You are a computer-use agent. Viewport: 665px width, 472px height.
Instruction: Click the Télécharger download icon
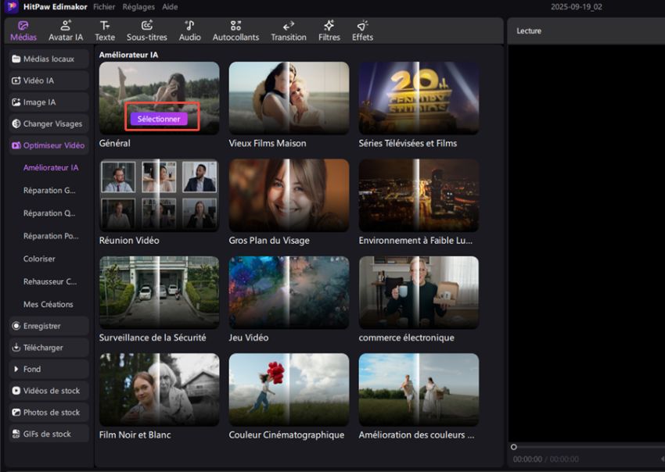click(16, 348)
